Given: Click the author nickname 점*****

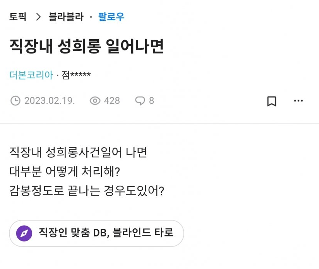Looking at the screenshot, I should 76,74.
